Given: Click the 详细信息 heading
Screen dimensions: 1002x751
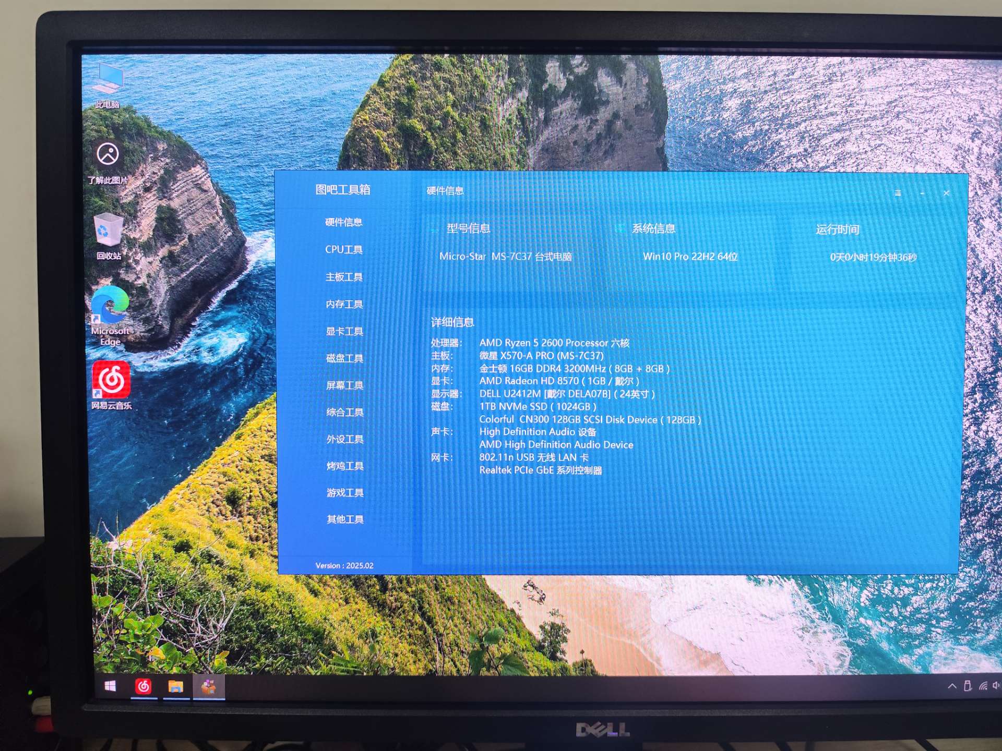Looking at the screenshot, I should click(x=452, y=322).
